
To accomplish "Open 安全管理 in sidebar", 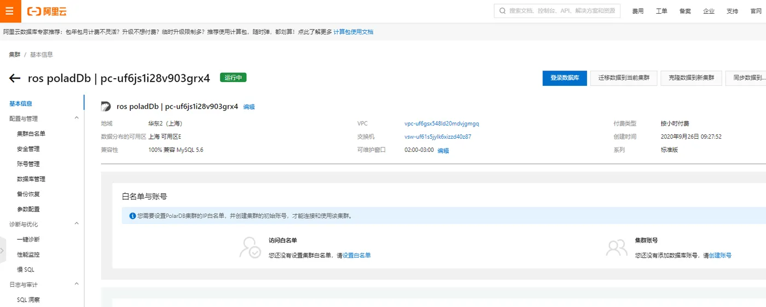I will click(x=28, y=149).
